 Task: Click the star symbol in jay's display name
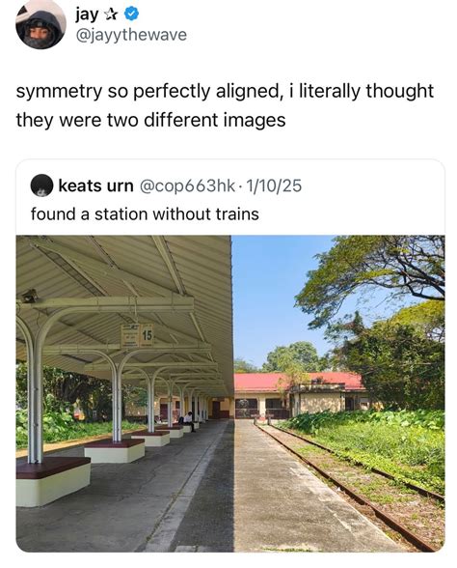(x=111, y=14)
